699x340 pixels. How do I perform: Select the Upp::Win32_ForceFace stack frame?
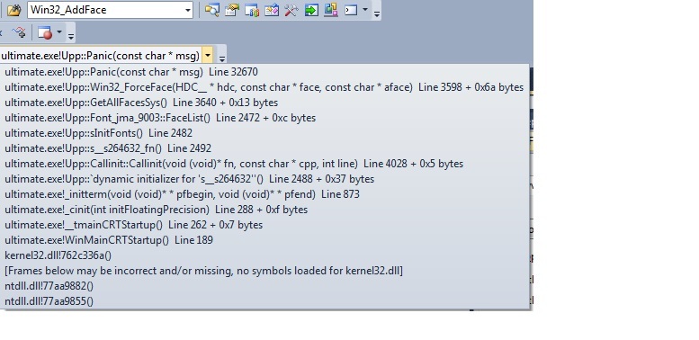point(264,87)
